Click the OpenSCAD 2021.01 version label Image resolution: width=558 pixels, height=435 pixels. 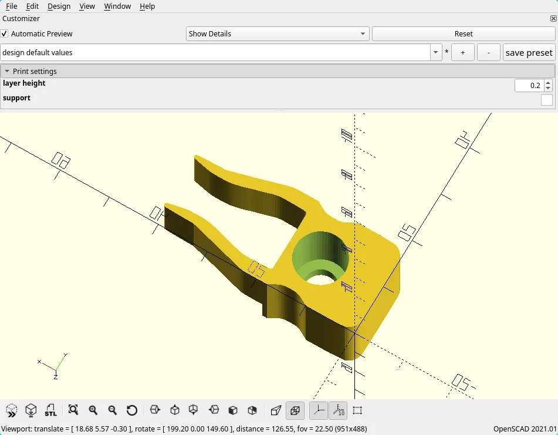[x=525, y=429]
